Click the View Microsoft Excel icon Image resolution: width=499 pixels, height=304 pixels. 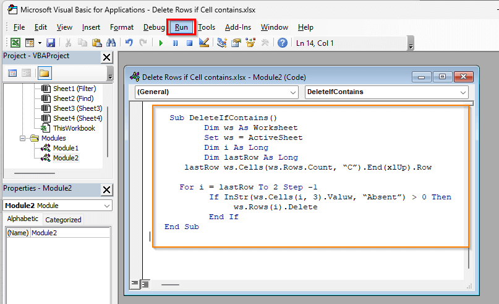[x=14, y=43]
